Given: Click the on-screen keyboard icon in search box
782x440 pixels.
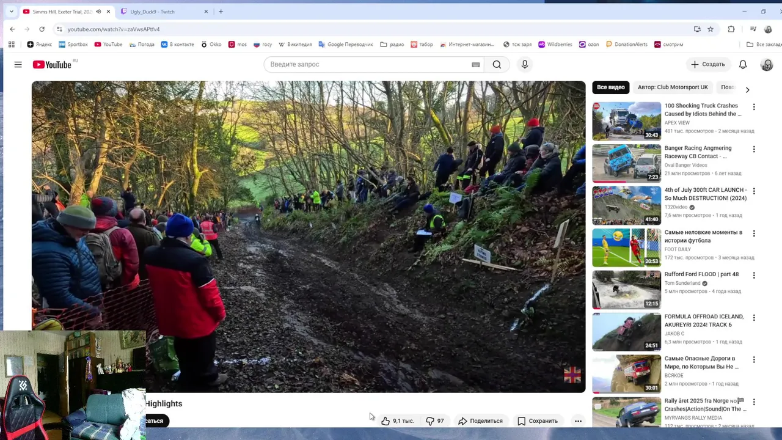Looking at the screenshot, I should pyautogui.click(x=476, y=65).
